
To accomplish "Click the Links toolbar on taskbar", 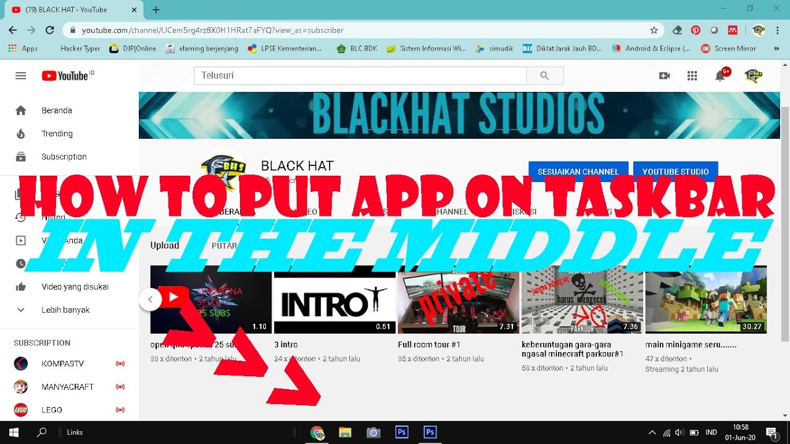I will tap(75, 432).
